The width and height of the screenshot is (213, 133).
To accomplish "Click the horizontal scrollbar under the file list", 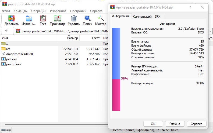I will pyautogui.click(x=56, y=124).
